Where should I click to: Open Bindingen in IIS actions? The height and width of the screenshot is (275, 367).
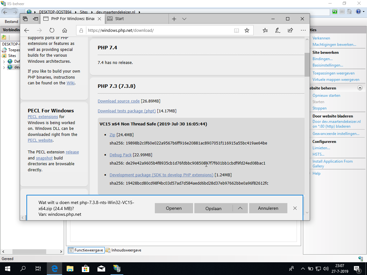click(322, 59)
